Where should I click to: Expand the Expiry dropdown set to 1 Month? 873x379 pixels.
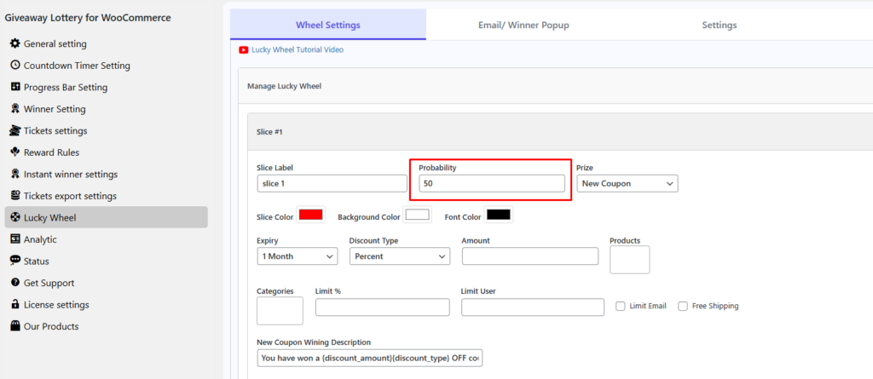coord(297,256)
